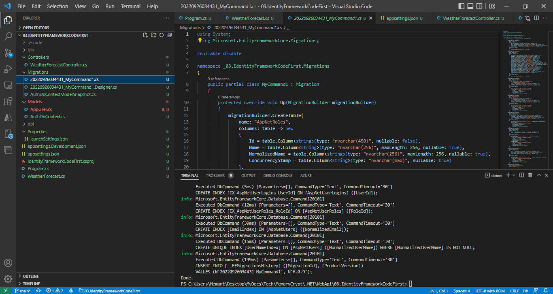The image size is (553, 294).
Task: Open the Search view in the activity bar
Action: pos(8,36)
